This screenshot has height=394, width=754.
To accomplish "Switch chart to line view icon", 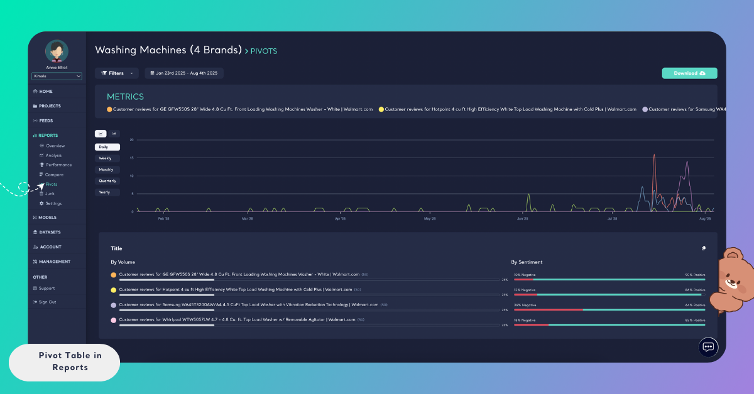I will [101, 134].
